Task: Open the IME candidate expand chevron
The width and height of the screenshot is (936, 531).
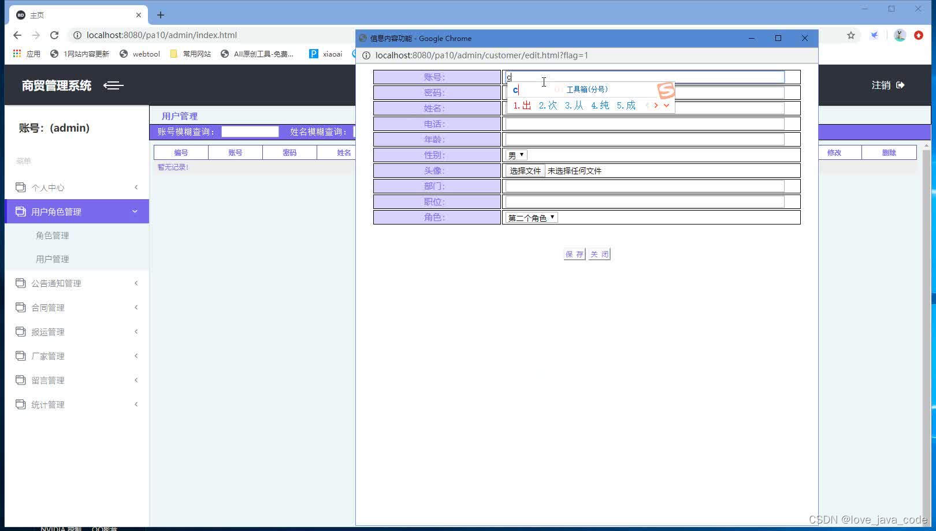Action: pos(666,105)
